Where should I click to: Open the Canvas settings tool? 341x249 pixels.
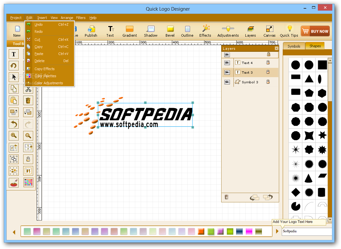coord(270,31)
